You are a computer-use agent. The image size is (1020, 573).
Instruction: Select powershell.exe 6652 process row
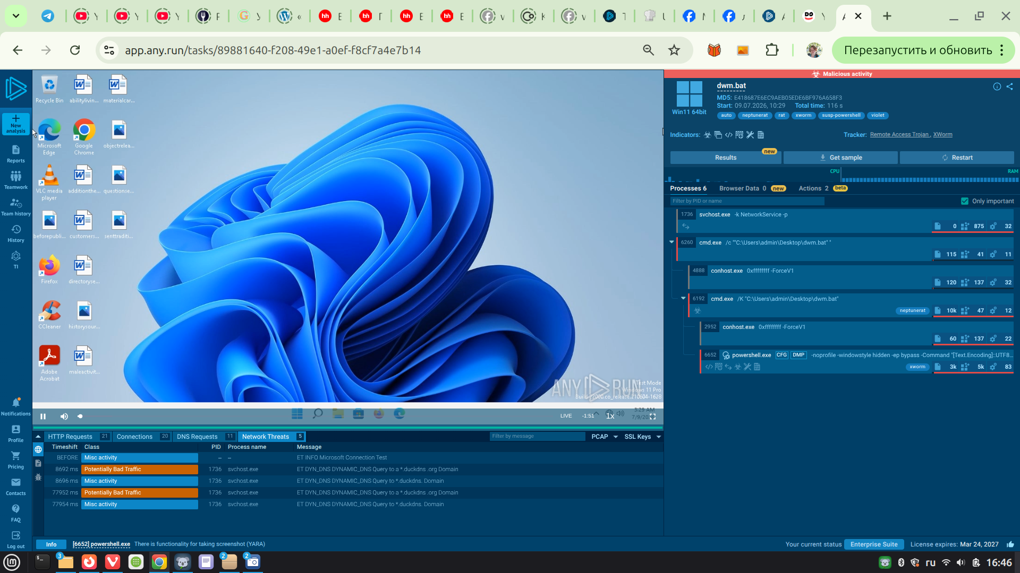click(x=857, y=361)
